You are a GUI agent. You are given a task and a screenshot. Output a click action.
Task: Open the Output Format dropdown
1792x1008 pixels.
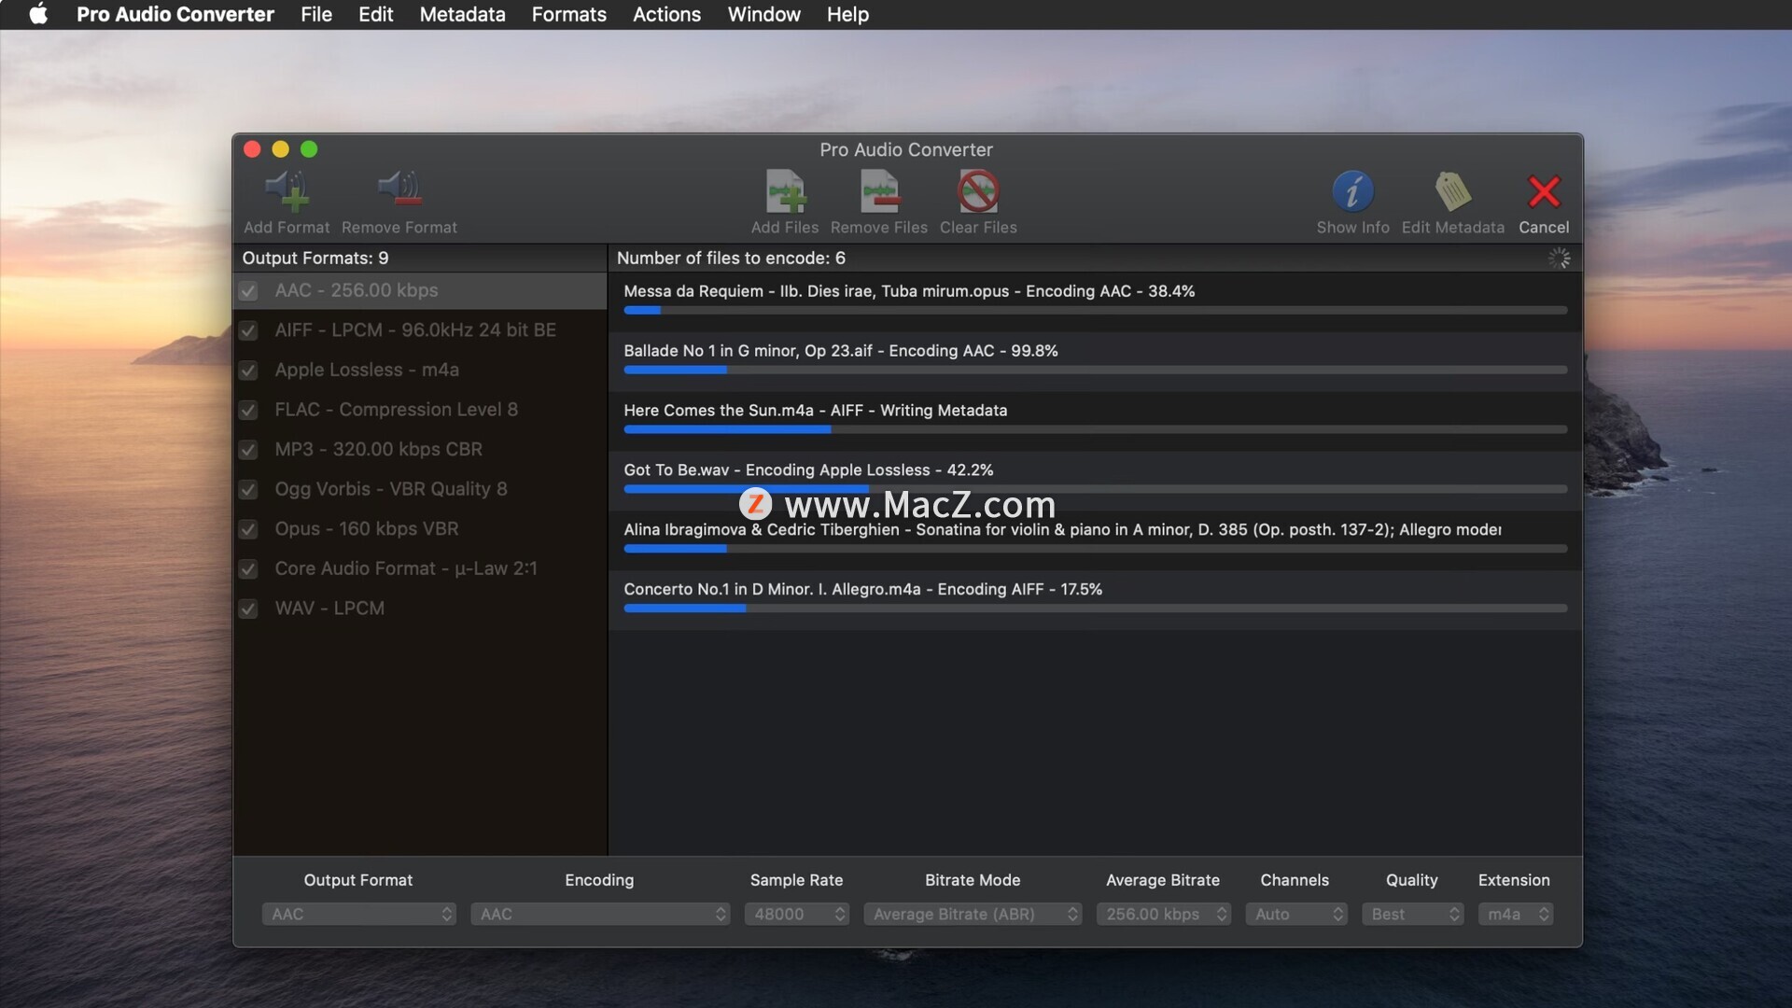[x=359, y=914]
